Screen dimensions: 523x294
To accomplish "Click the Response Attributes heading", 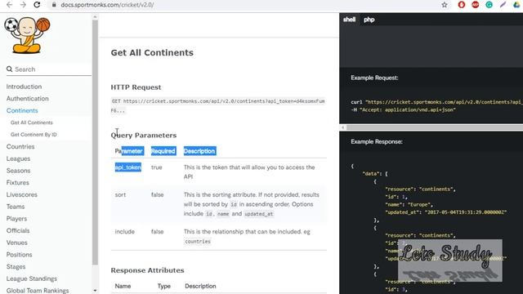I will (147, 270).
